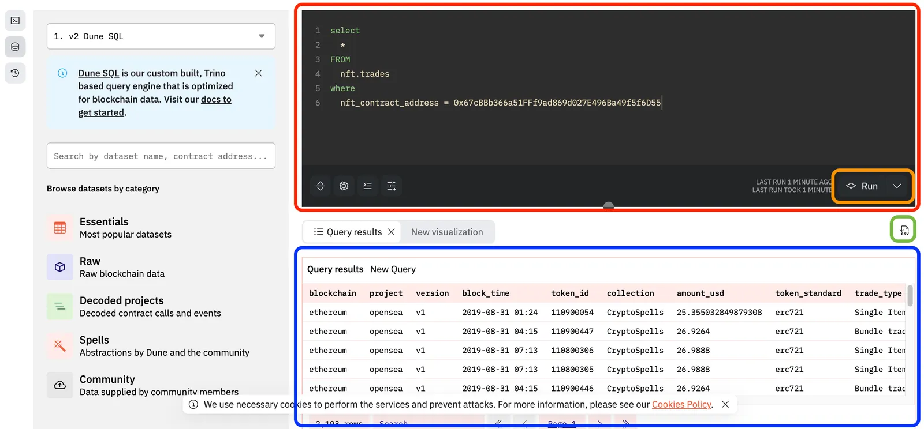
Task: Click the contract address in the SQL editor
Action: (x=557, y=103)
